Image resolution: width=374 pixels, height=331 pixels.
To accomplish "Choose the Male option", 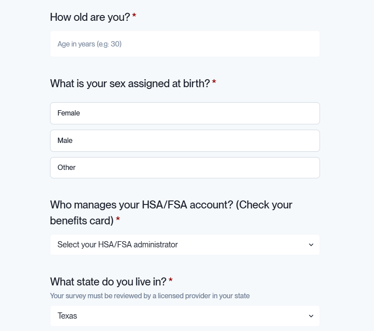I will tap(185, 141).
